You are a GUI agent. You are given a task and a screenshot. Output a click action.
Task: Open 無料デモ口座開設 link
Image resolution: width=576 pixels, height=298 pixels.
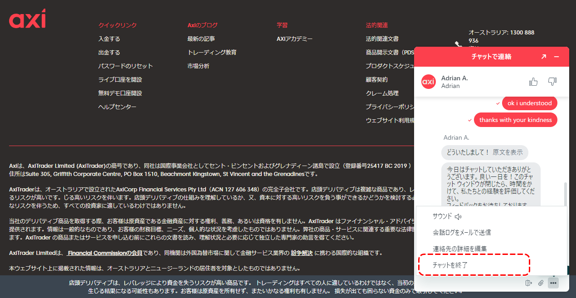[x=120, y=93]
